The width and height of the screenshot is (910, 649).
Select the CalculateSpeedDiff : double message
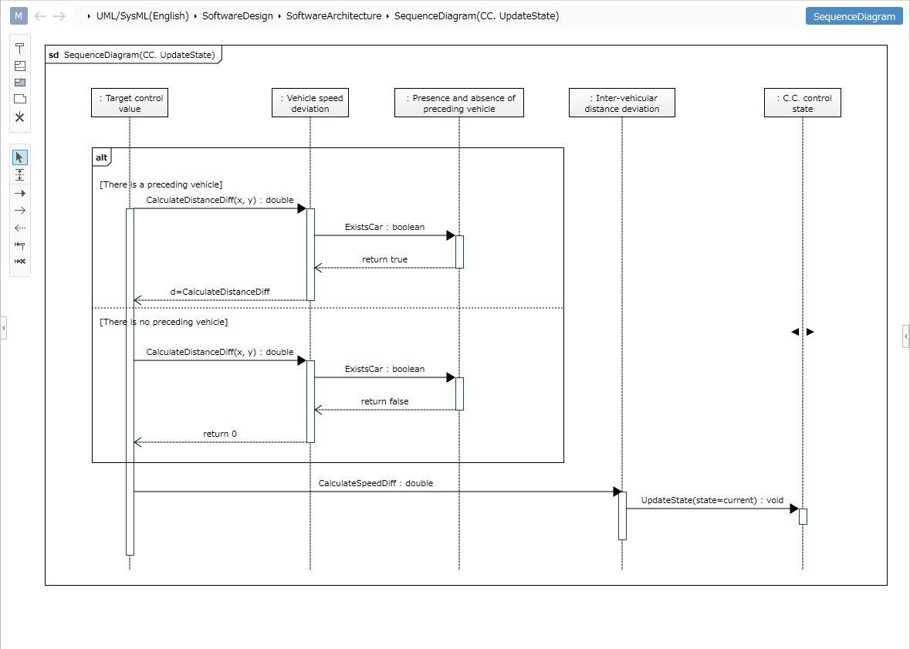pyautogui.click(x=375, y=483)
